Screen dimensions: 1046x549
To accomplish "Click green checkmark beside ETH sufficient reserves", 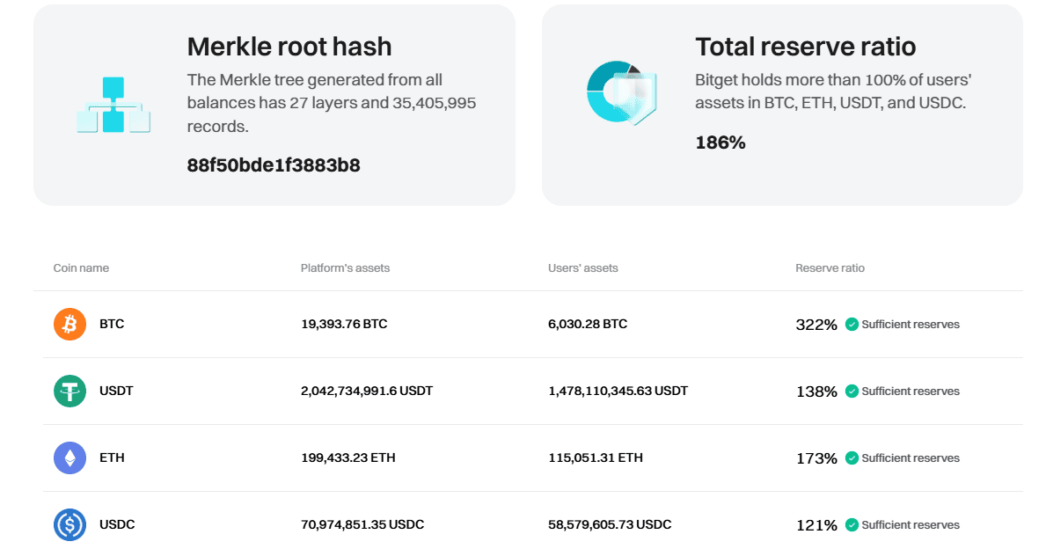I will coord(852,458).
